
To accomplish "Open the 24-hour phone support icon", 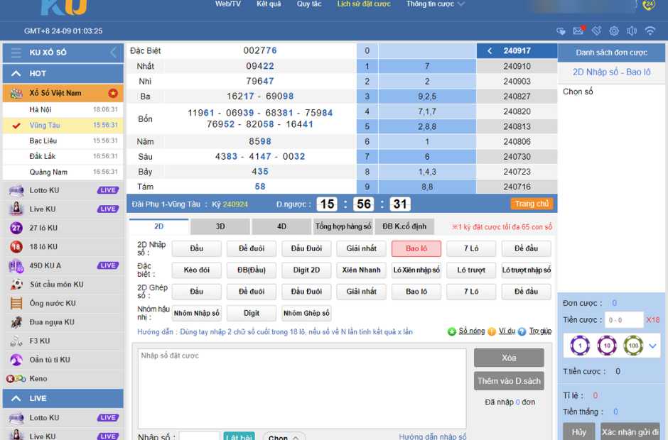I will coord(648,5).
